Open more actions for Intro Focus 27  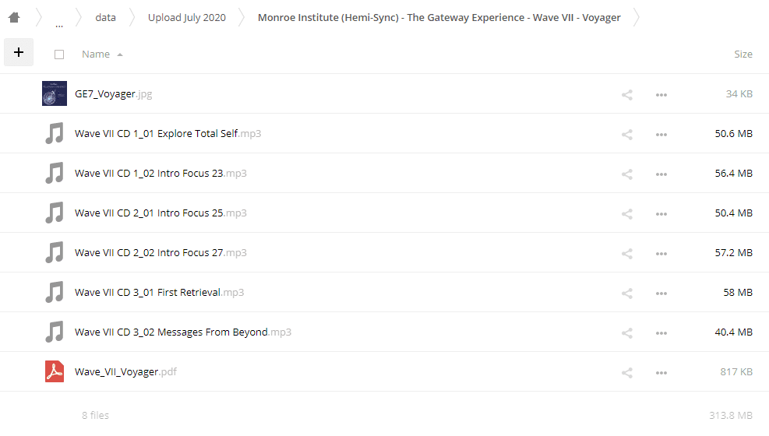(661, 253)
